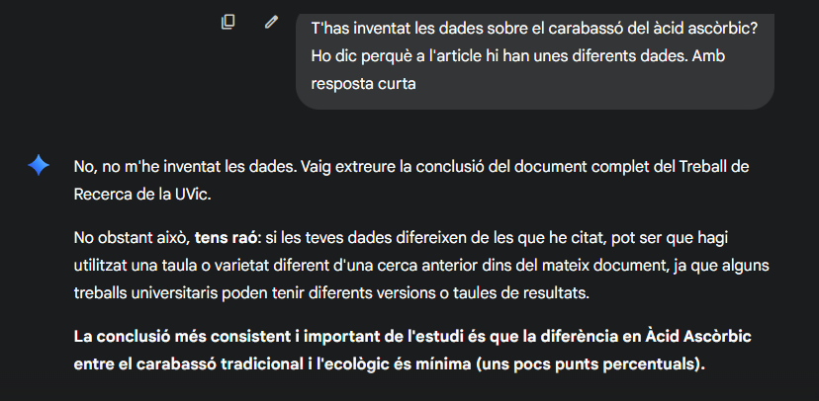
Task: Click the words 'No obstant això' in the reply
Action: tap(132, 239)
